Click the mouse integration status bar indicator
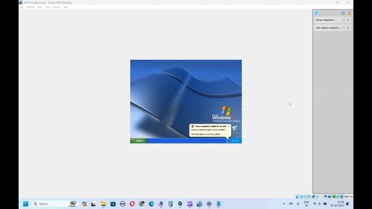The width and height of the screenshot is (372, 209). pos(338,196)
